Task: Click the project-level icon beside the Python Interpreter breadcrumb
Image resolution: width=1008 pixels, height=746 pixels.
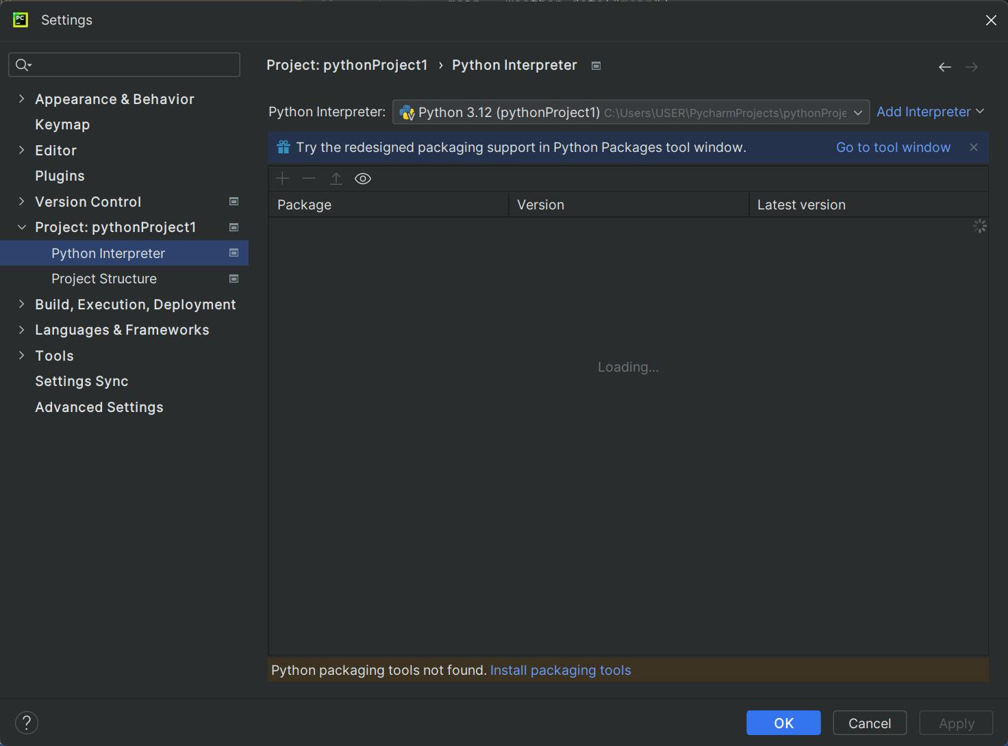Action: [x=596, y=66]
